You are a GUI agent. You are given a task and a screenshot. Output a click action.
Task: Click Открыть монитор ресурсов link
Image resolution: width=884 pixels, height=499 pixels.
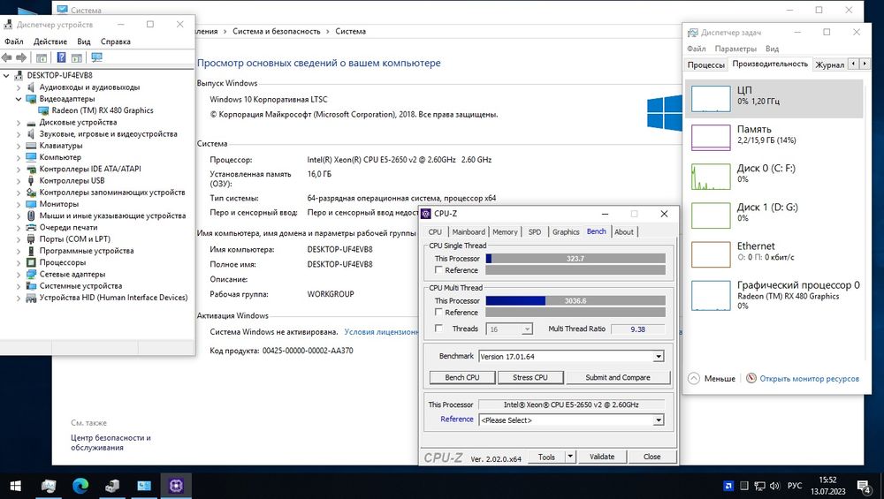pos(809,379)
